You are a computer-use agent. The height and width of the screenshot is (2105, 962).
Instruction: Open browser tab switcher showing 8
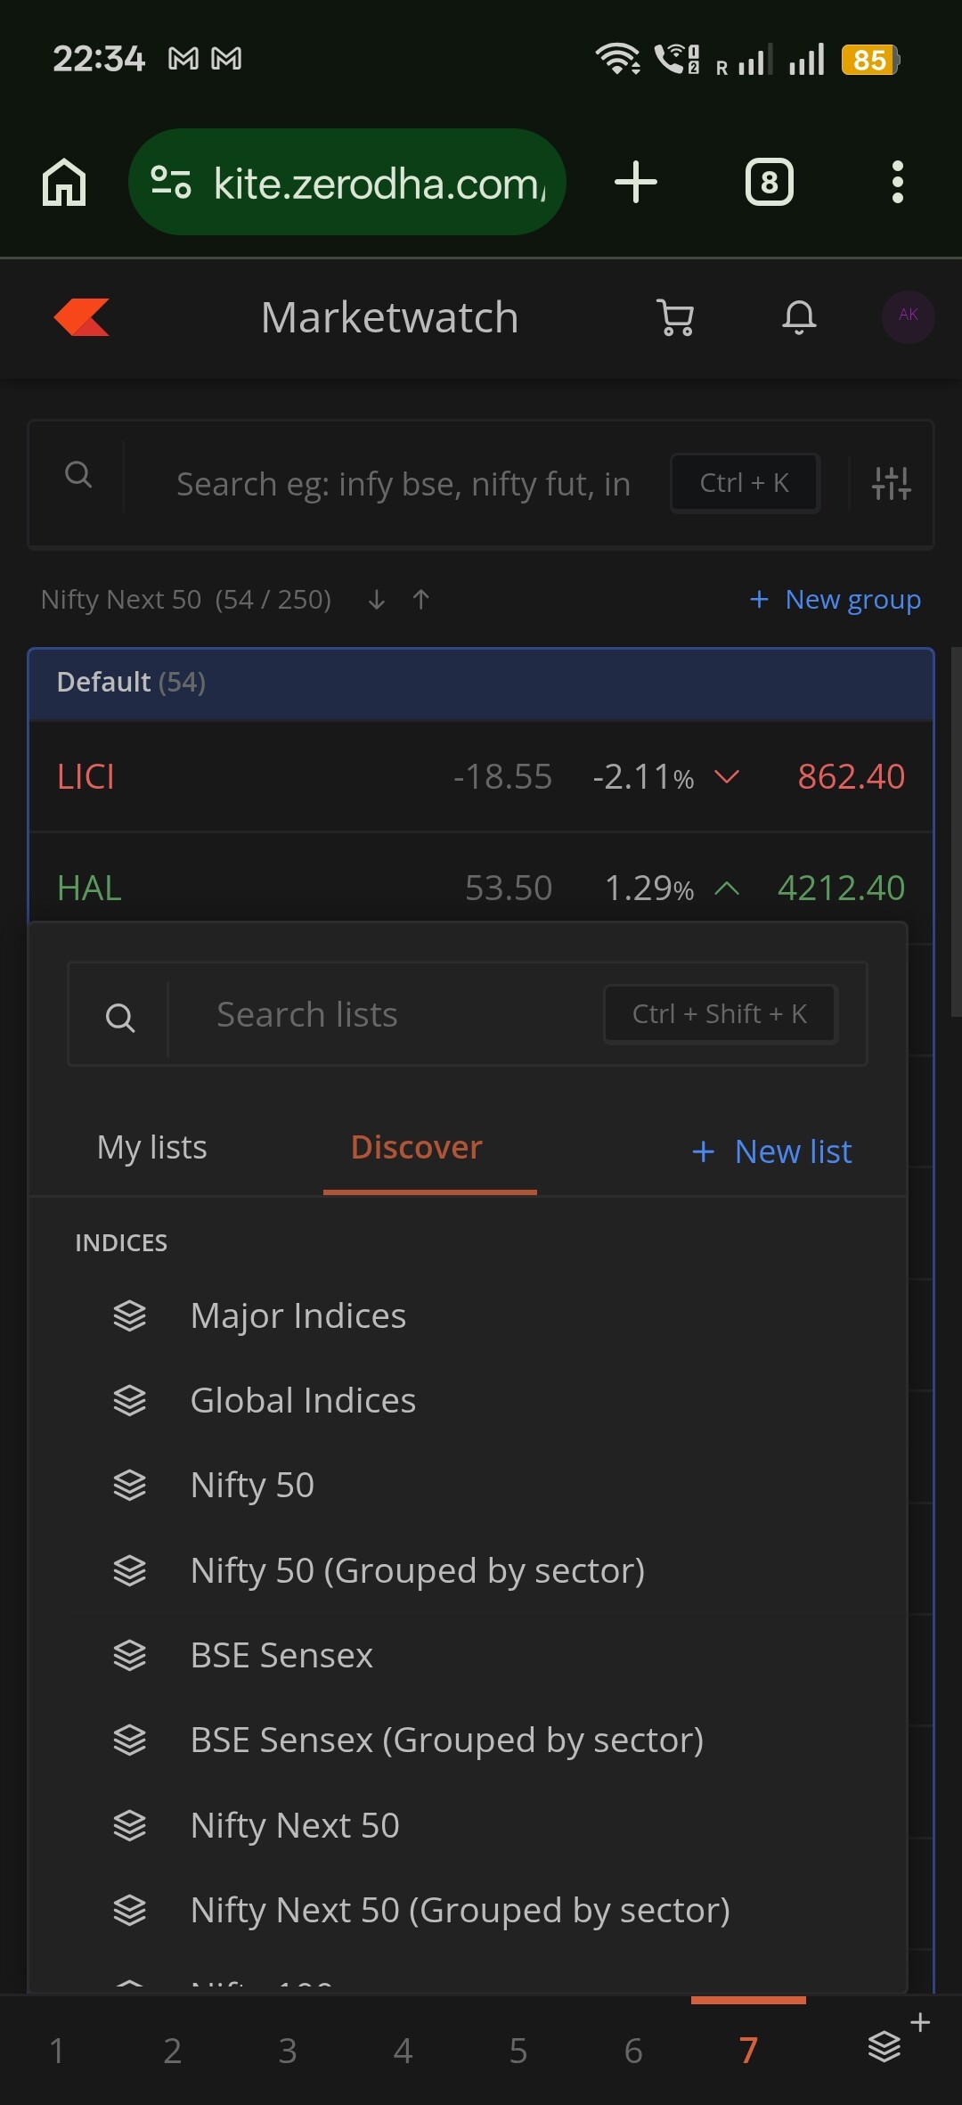point(769,183)
